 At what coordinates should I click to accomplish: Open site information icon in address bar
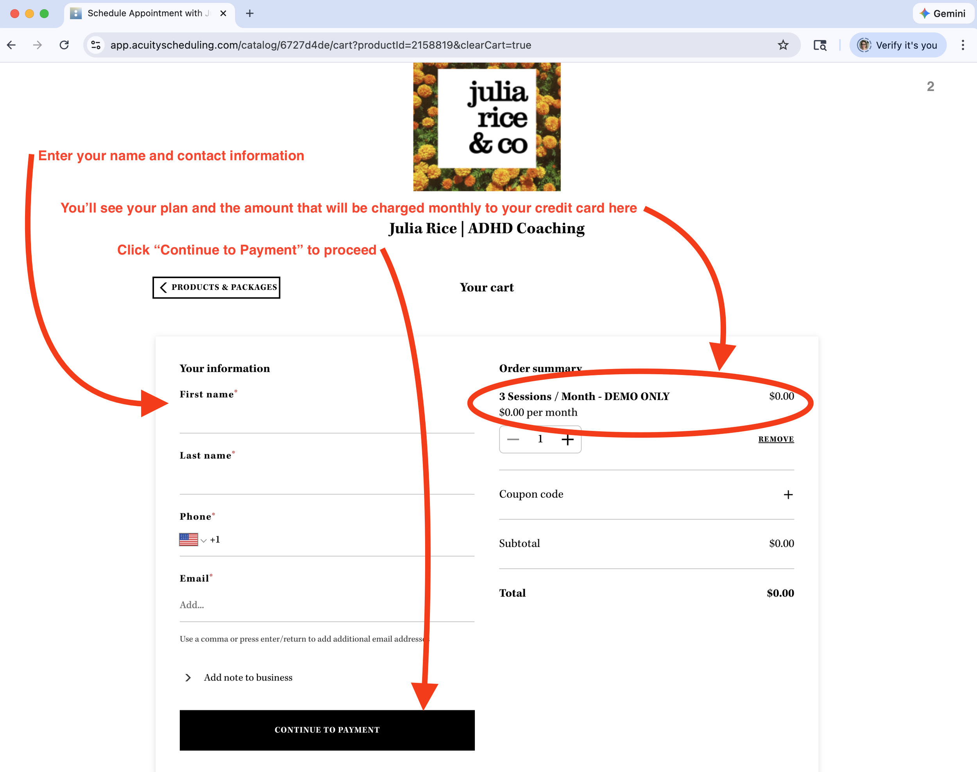click(x=96, y=45)
